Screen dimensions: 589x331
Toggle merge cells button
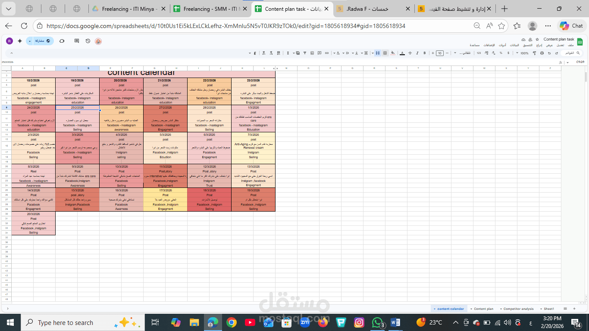378,53
